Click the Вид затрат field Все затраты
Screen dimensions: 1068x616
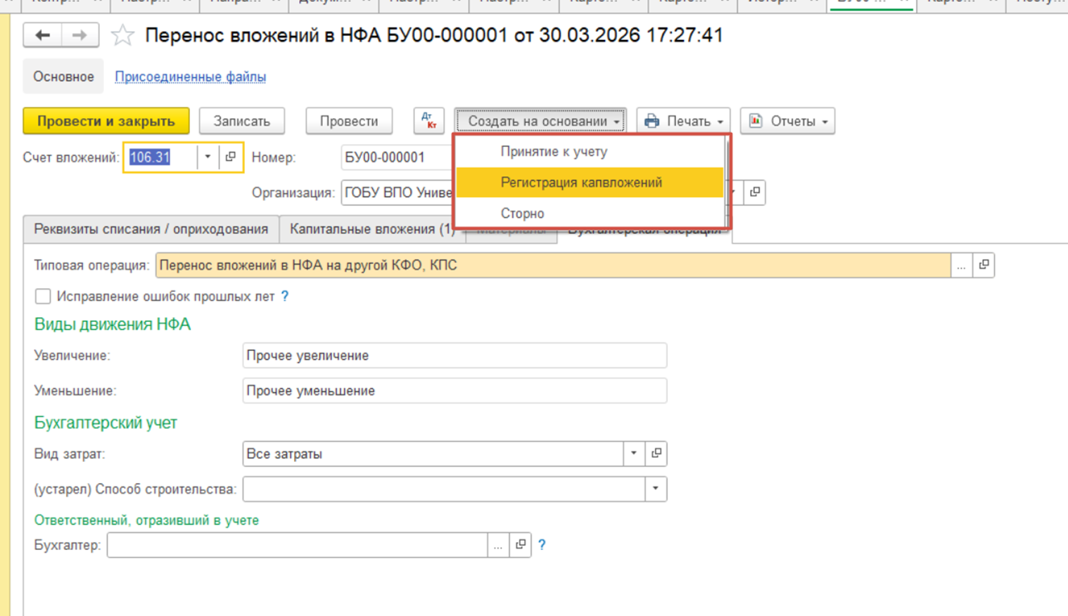click(x=433, y=454)
